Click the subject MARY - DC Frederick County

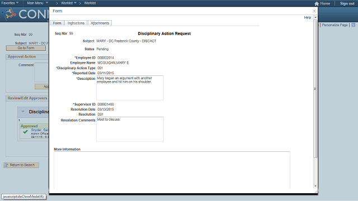coord(126,41)
